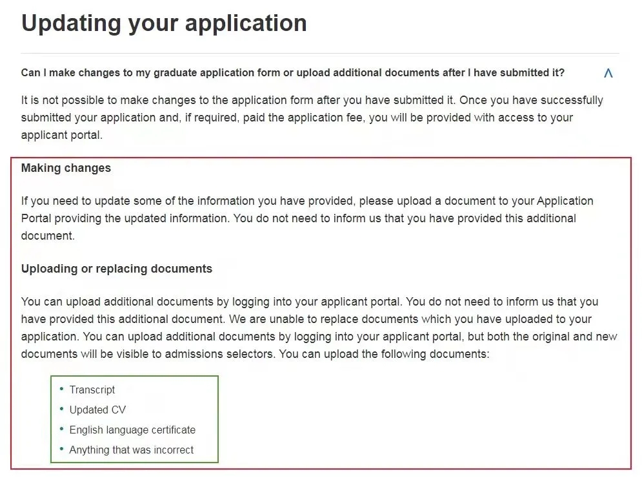
Task: Click the words 'application fee' in the first paragraph
Action: click(325, 118)
